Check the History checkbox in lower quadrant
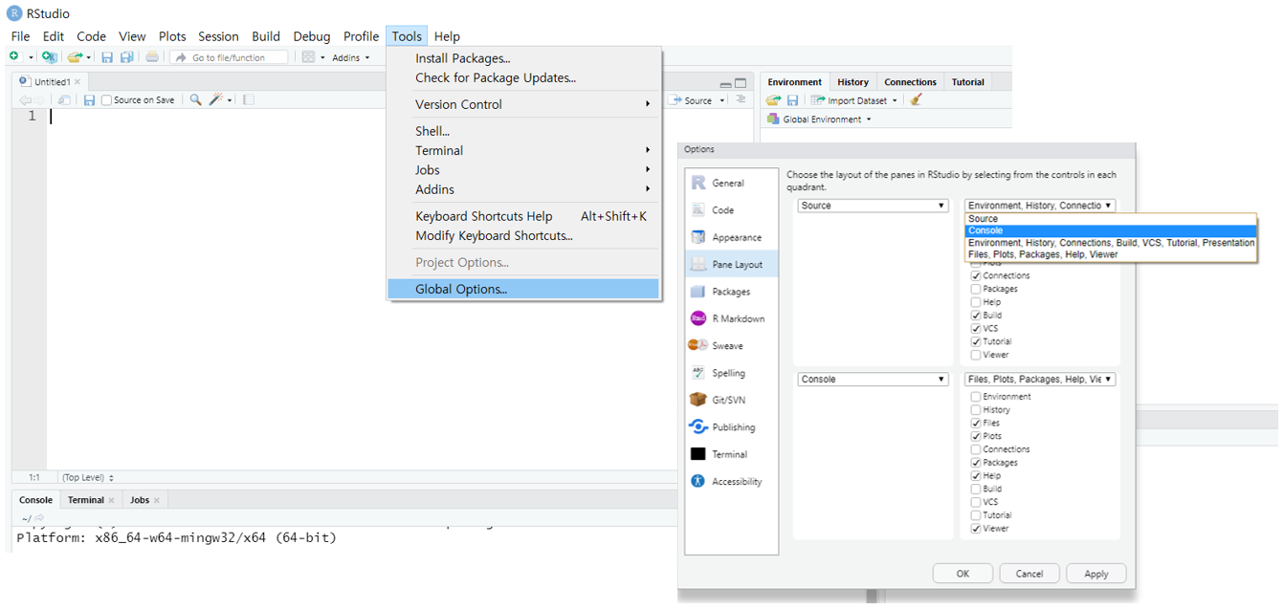Screen dimensions: 1284x610 click(x=976, y=409)
